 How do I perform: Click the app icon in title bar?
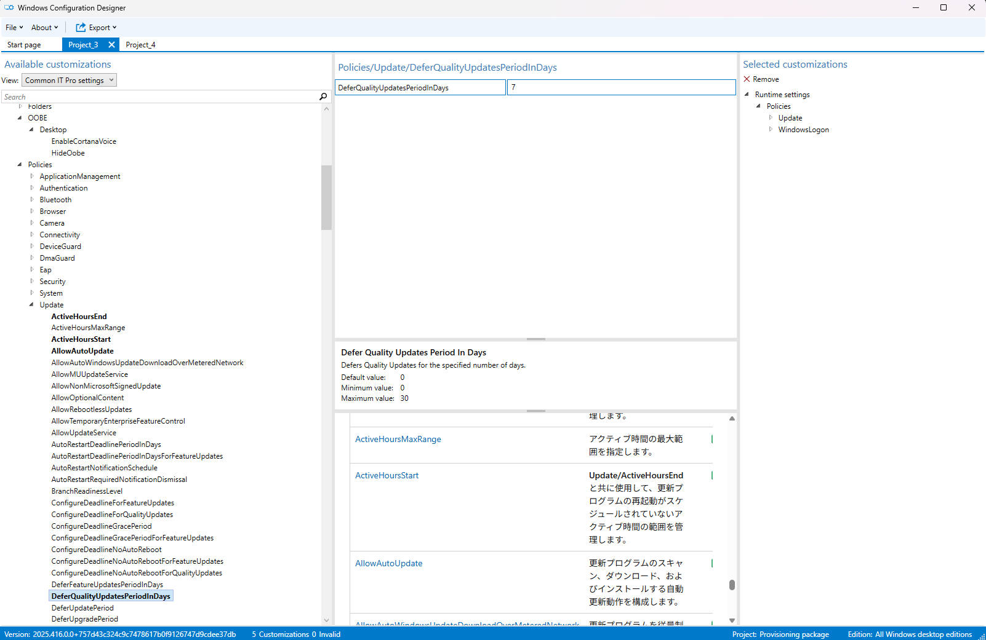click(9, 8)
